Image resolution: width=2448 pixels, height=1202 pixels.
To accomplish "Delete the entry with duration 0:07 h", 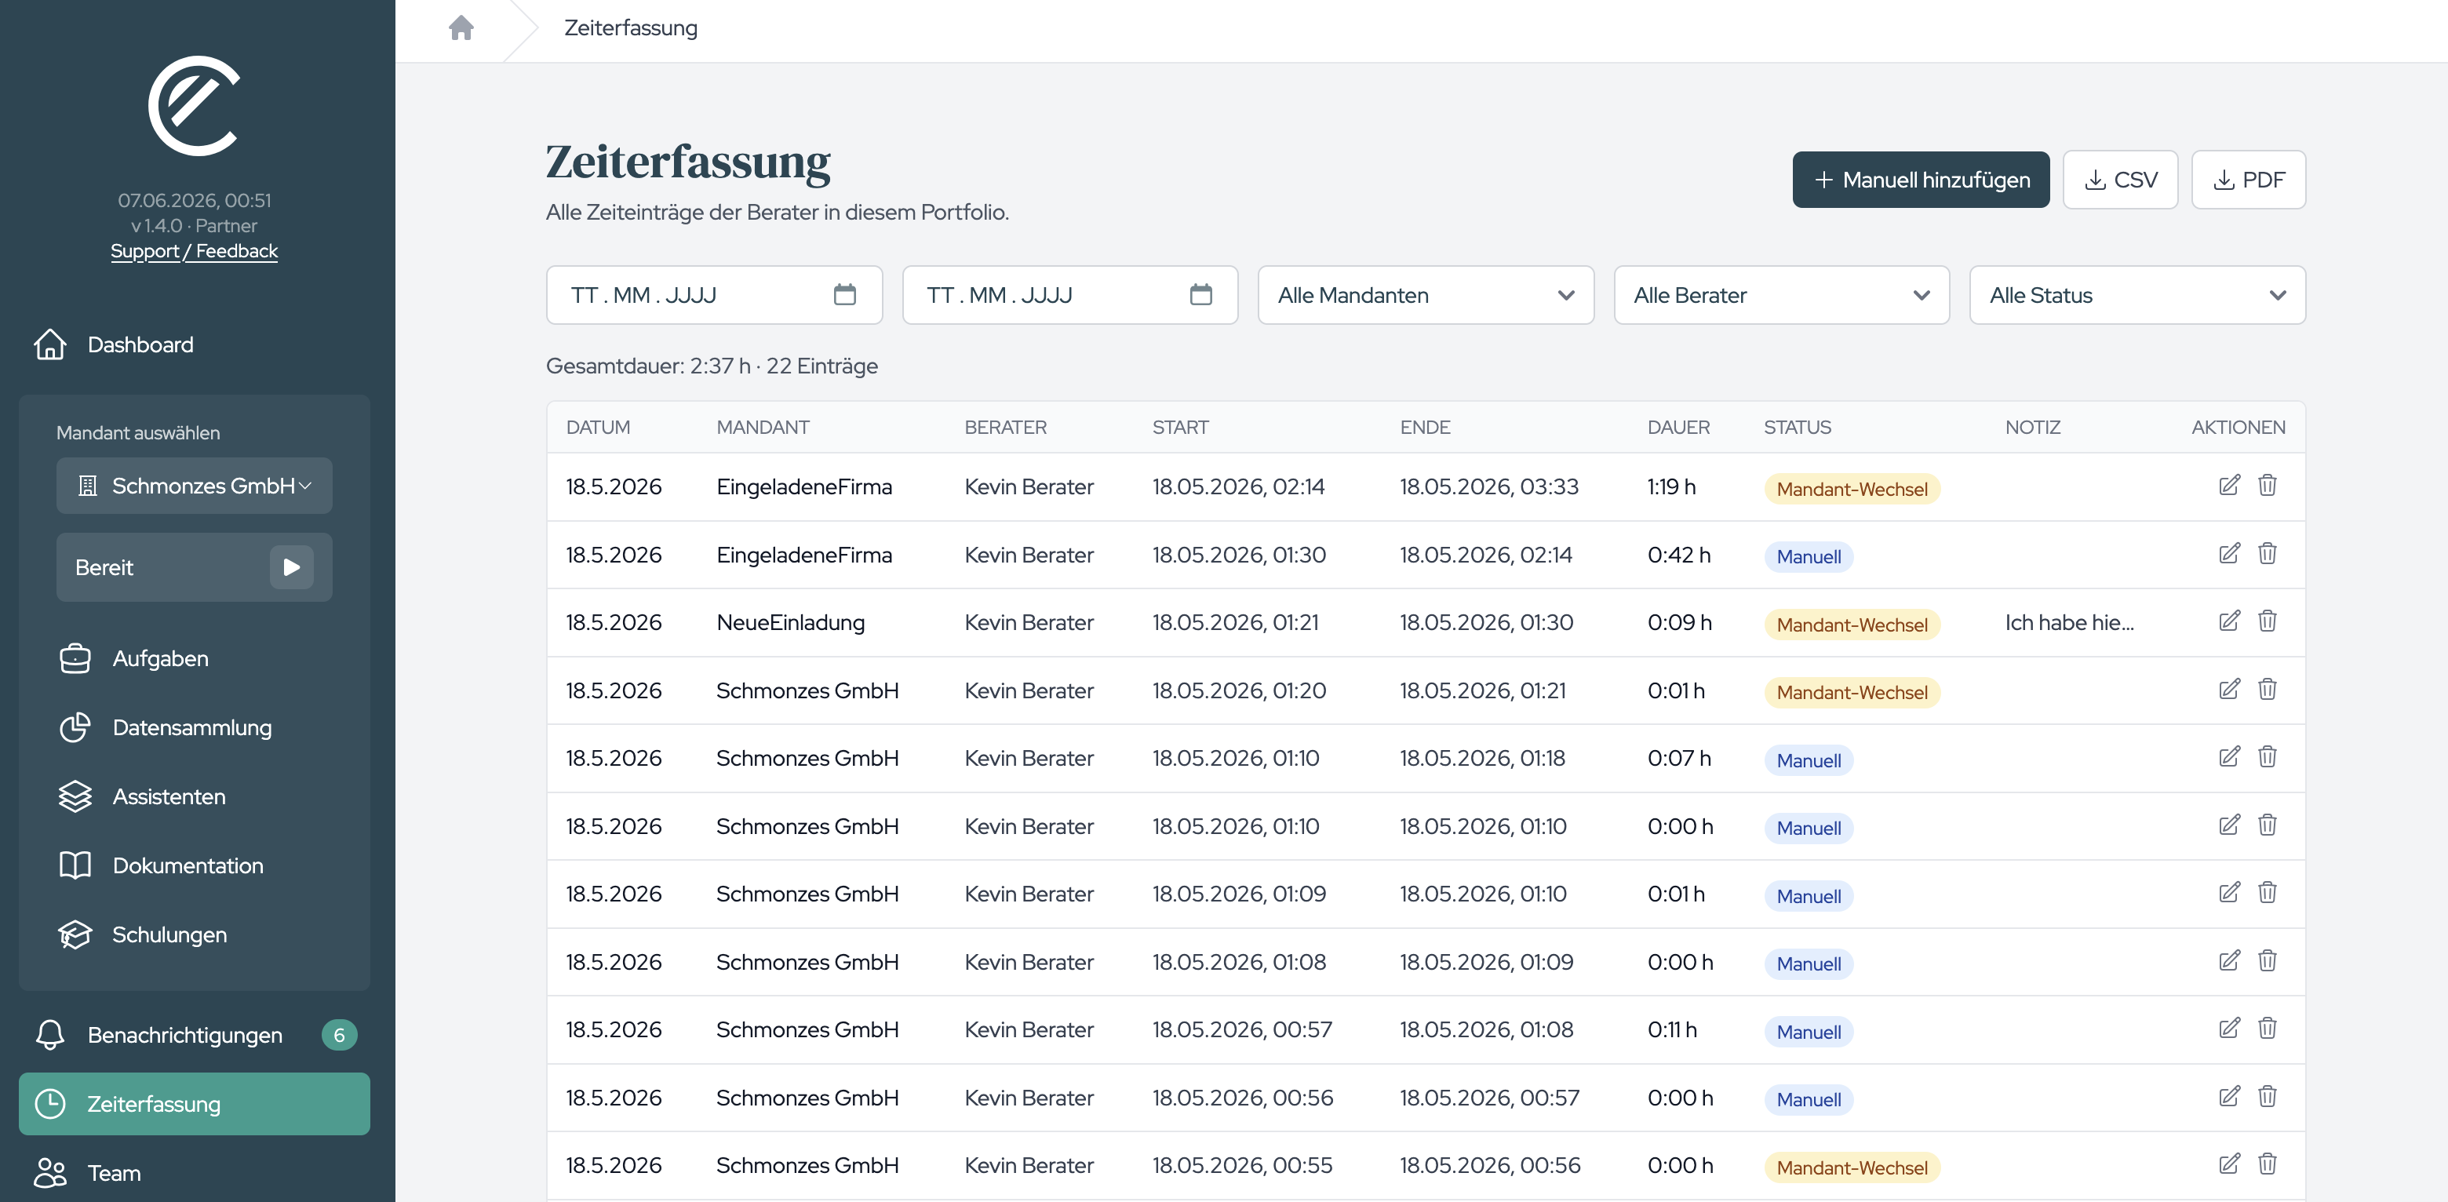I will tap(2268, 757).
